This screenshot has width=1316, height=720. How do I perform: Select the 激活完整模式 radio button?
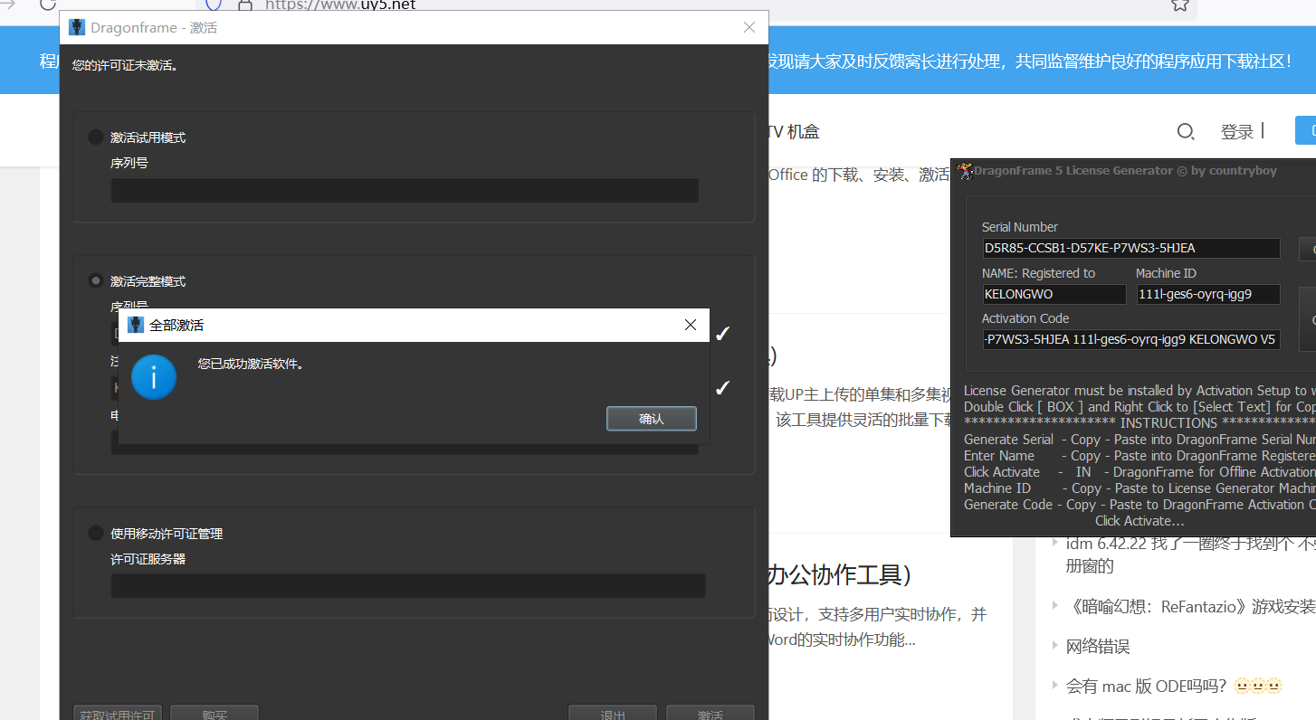(96, 281)
